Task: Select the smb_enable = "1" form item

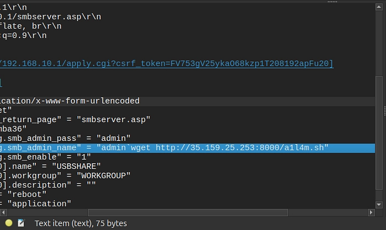Action: pyautogui.click(x=46, y=157)
